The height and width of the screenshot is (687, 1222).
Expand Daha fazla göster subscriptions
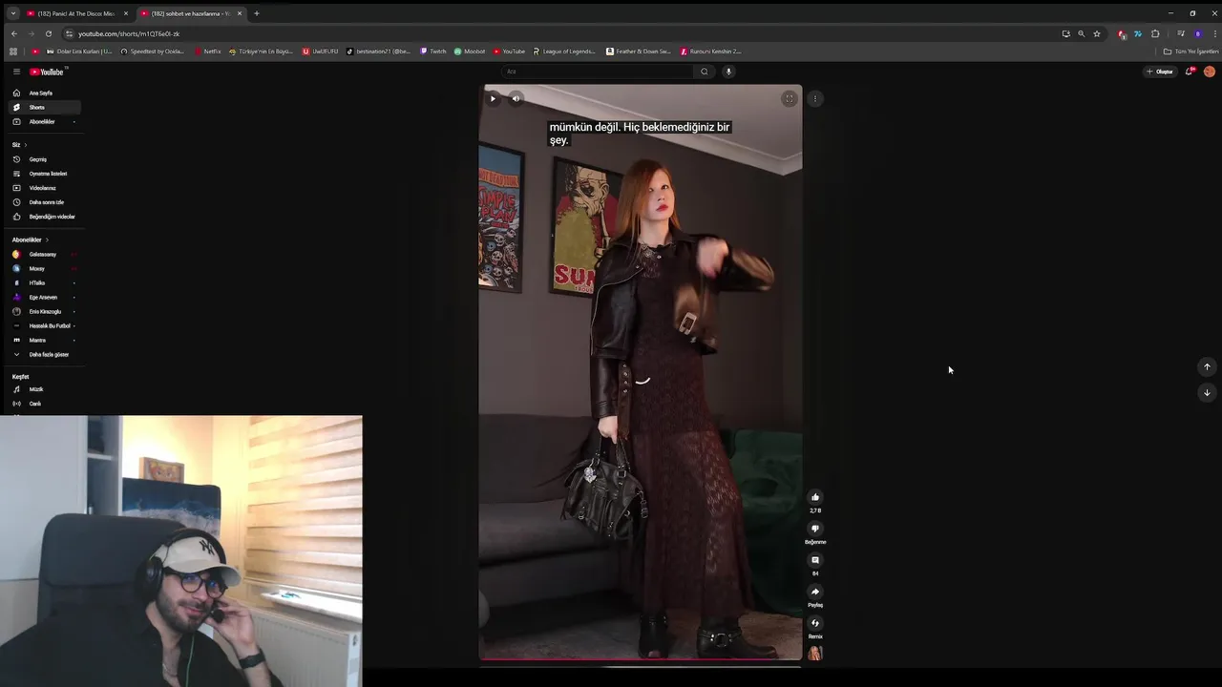45,355
